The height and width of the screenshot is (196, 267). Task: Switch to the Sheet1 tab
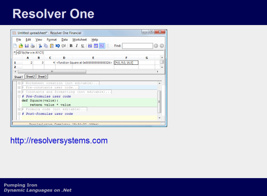coord(18,77)
